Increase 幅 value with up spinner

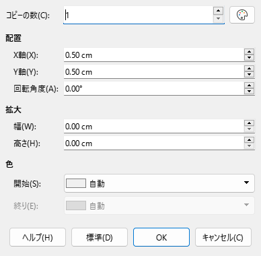click(249, 123)
